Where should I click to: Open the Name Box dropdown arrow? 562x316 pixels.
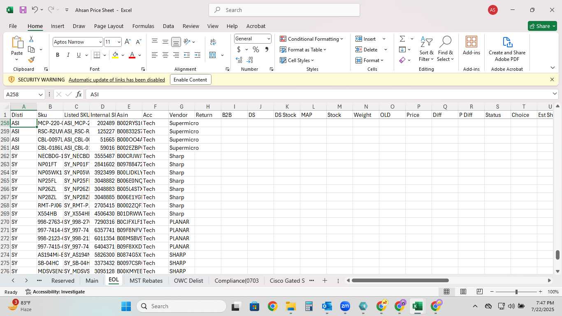click(40, 94)
